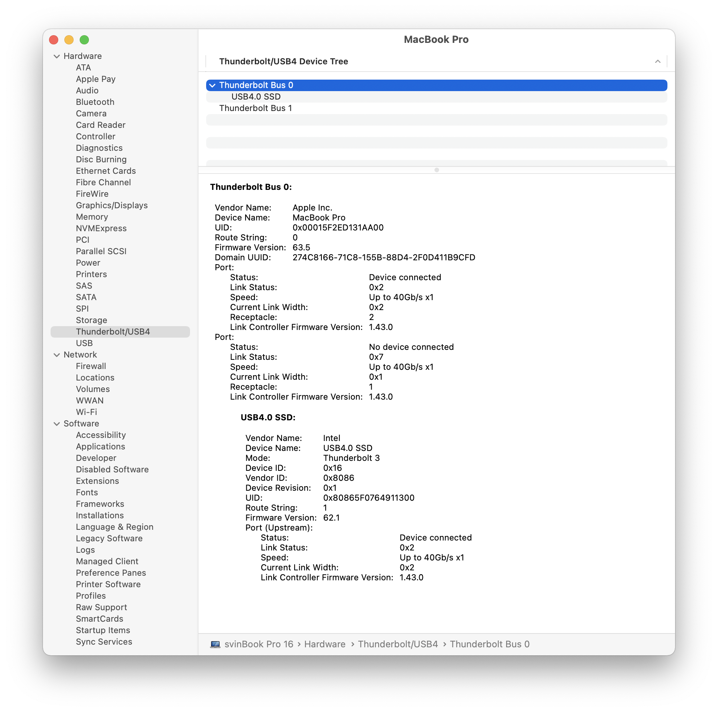Viewport: 718px width, 712px height.
Task: Click the MacBook computer icon in path bar
Action: [215, 644]
